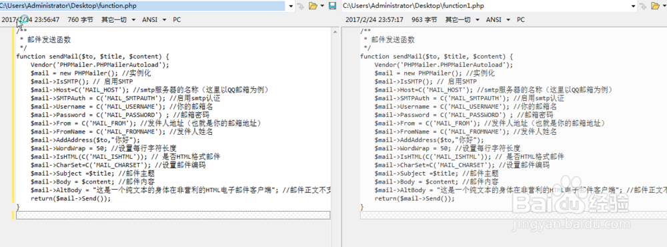Image resolution: width=667 pixels, height=247 pixels.
Task: Click the AddAddress line in left pane
Action: [x=85, y=140]
